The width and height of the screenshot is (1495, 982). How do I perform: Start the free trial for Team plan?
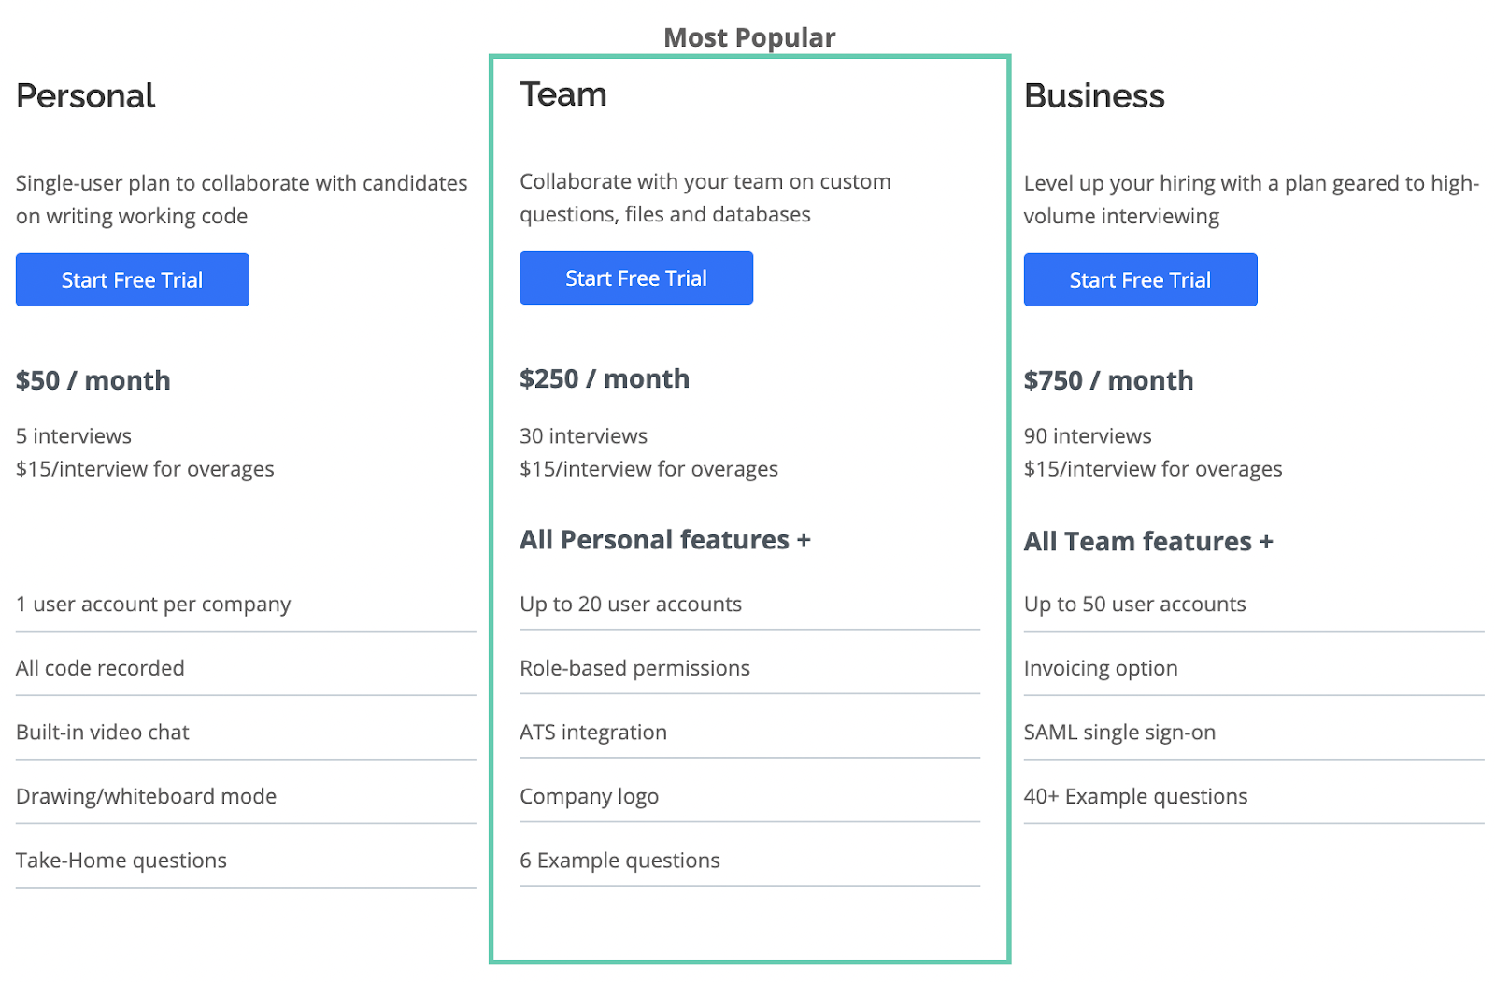pos(635,278)
